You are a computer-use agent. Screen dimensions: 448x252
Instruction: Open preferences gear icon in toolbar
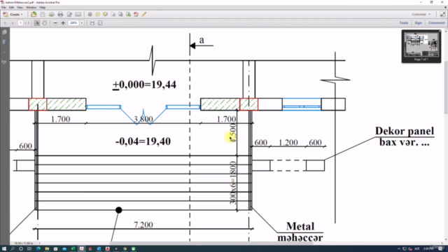(90, 14)
